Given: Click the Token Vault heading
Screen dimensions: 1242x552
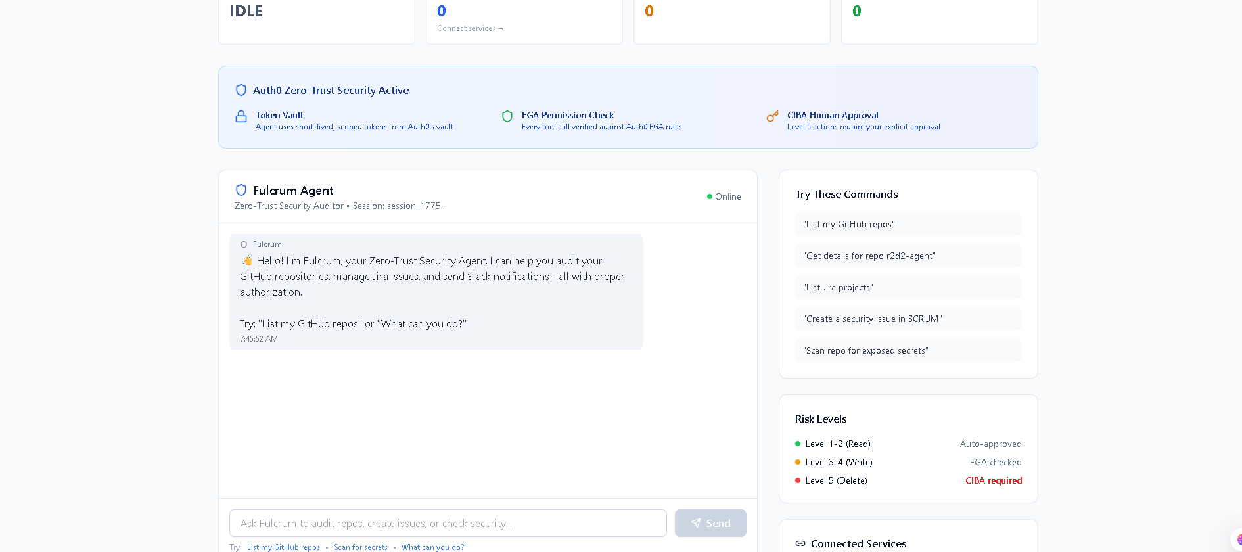Looking at the screenshot, I should 279,115.
